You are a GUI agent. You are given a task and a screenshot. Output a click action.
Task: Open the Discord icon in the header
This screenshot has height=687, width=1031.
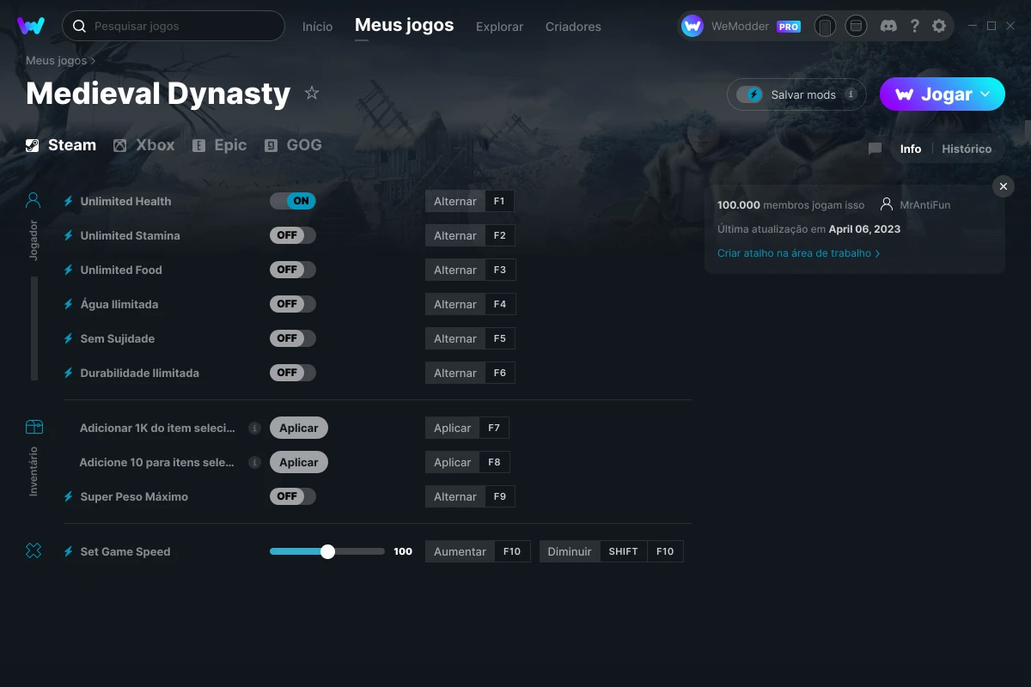point(889,26)
